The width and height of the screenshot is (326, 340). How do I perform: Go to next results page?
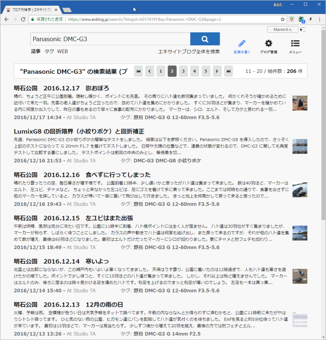coord(217,71)
